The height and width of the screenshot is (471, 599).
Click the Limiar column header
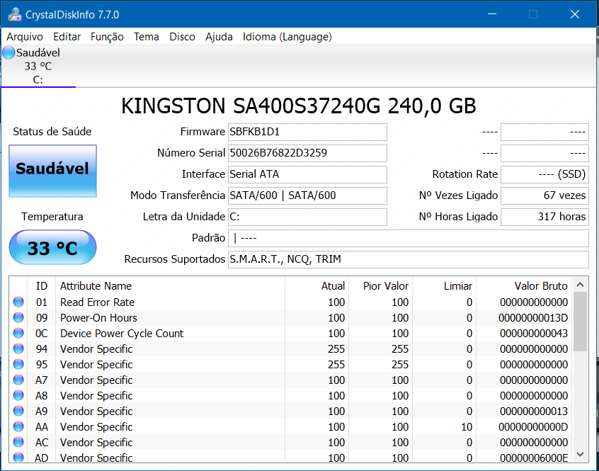click(x=444, y=286)
